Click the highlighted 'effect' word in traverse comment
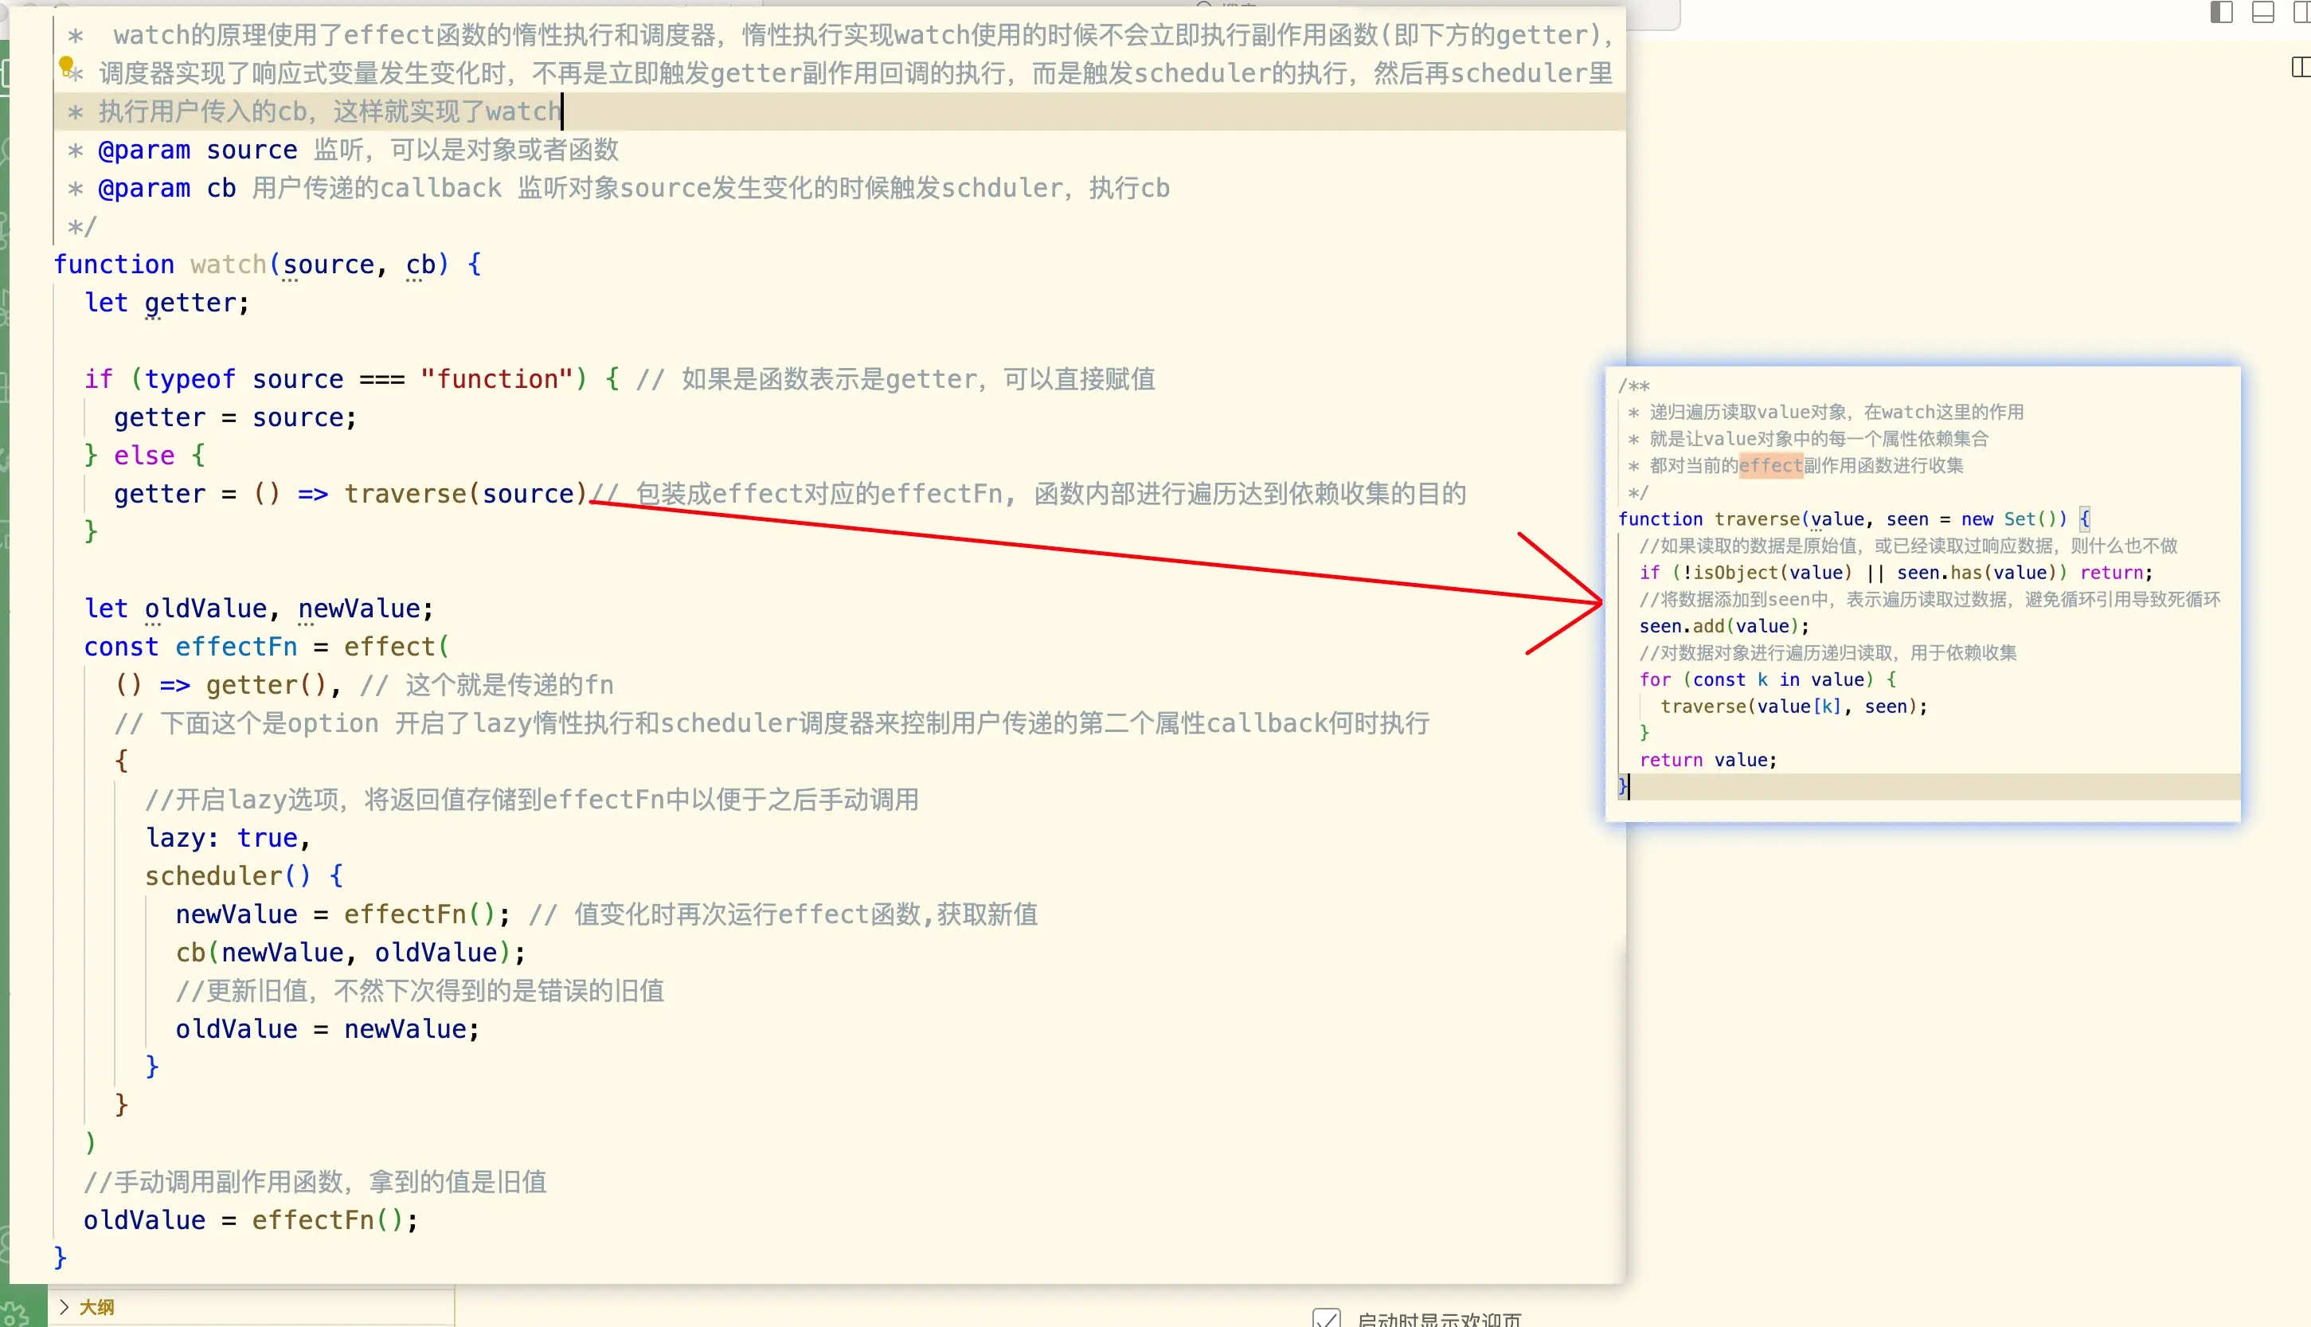 1771,466
